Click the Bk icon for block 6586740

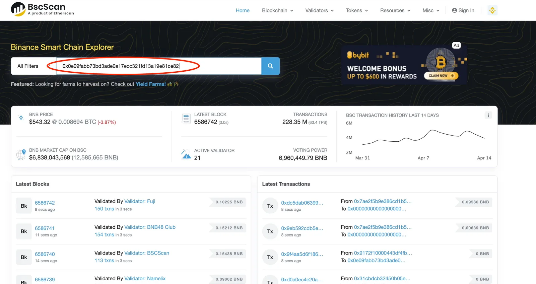tap(24, 257)
